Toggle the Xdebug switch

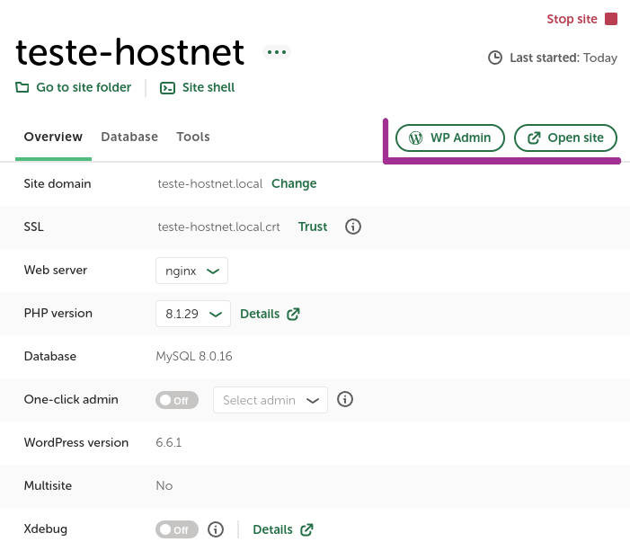[x=177, y=529]
